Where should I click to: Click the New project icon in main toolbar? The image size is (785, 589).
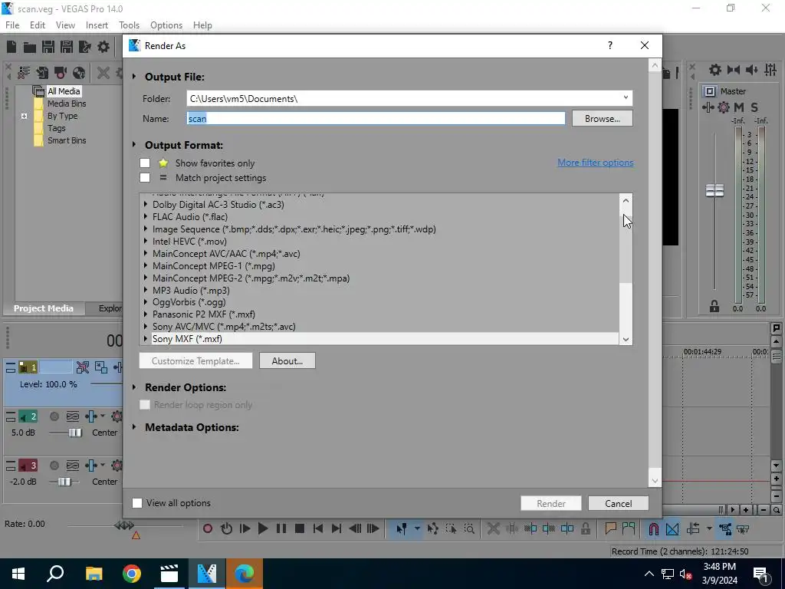click(x=11, y=47)
